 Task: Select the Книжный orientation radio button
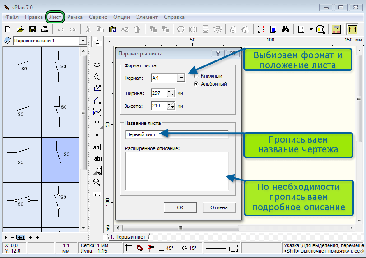click(x=196, y=76)
